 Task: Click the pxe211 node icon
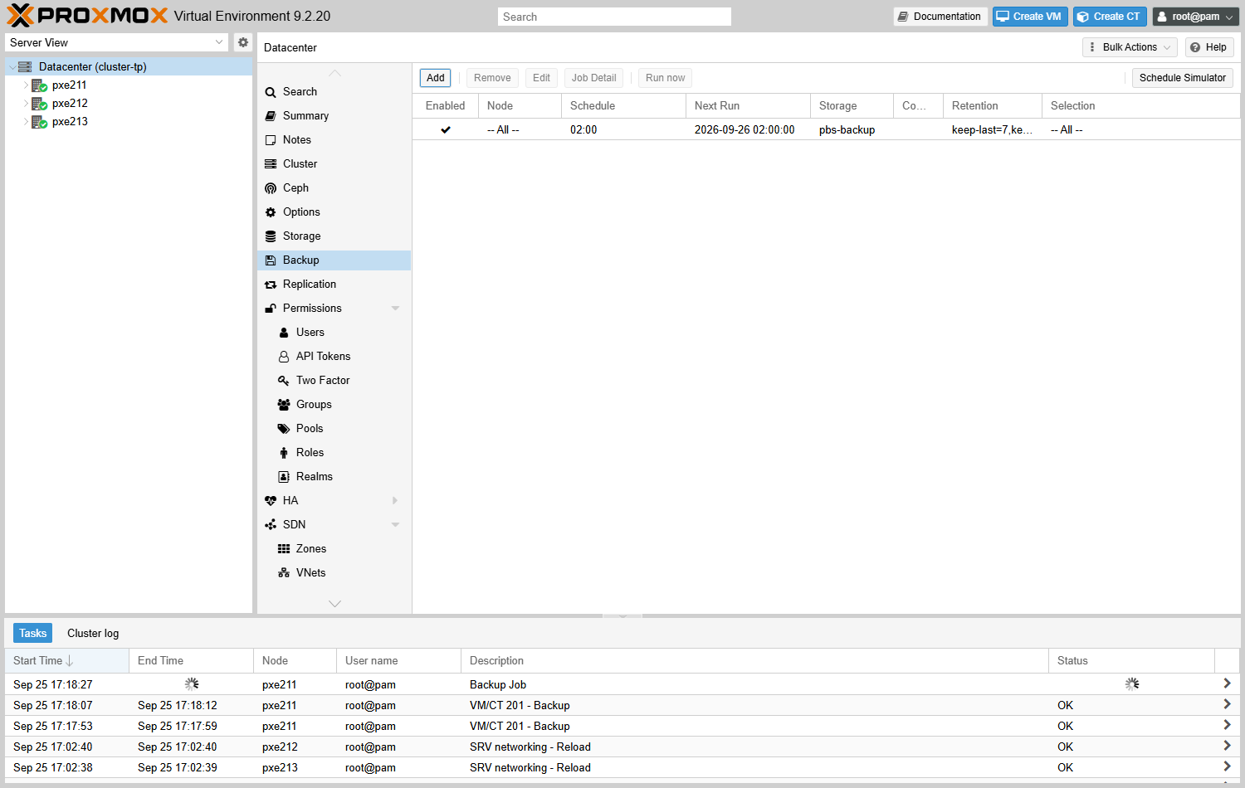tap(39, 85)
